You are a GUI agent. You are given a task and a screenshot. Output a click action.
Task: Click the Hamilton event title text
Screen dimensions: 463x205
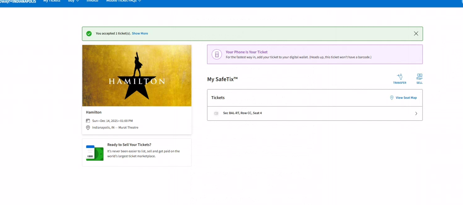coord(94,112)
